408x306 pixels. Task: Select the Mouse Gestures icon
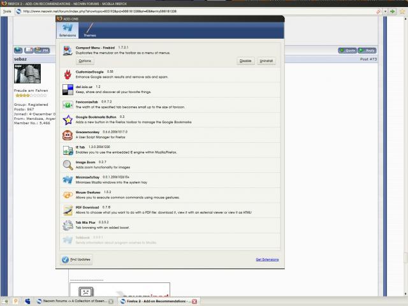pos(68,195)
